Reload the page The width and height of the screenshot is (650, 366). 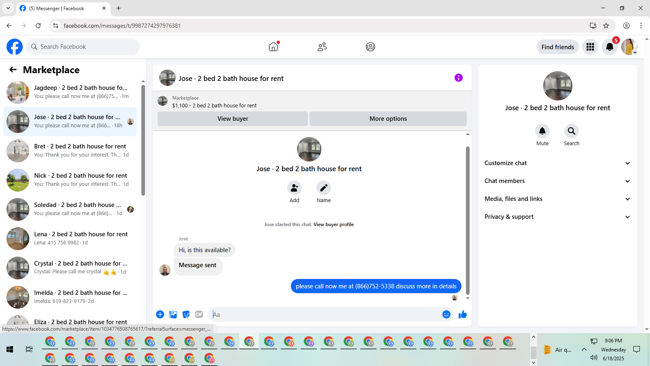point(38,26)
